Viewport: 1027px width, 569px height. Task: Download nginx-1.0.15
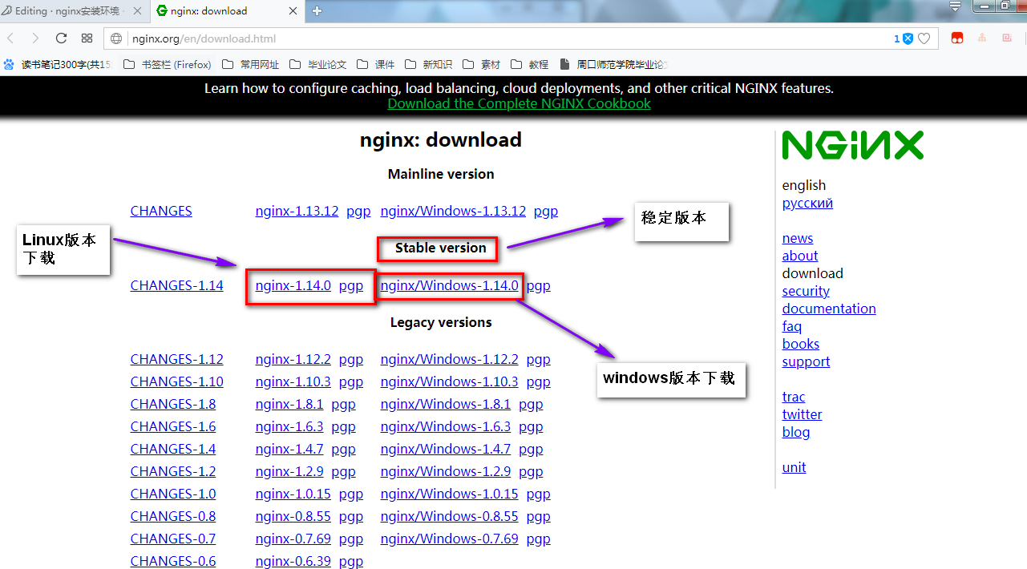coord(293,494)
